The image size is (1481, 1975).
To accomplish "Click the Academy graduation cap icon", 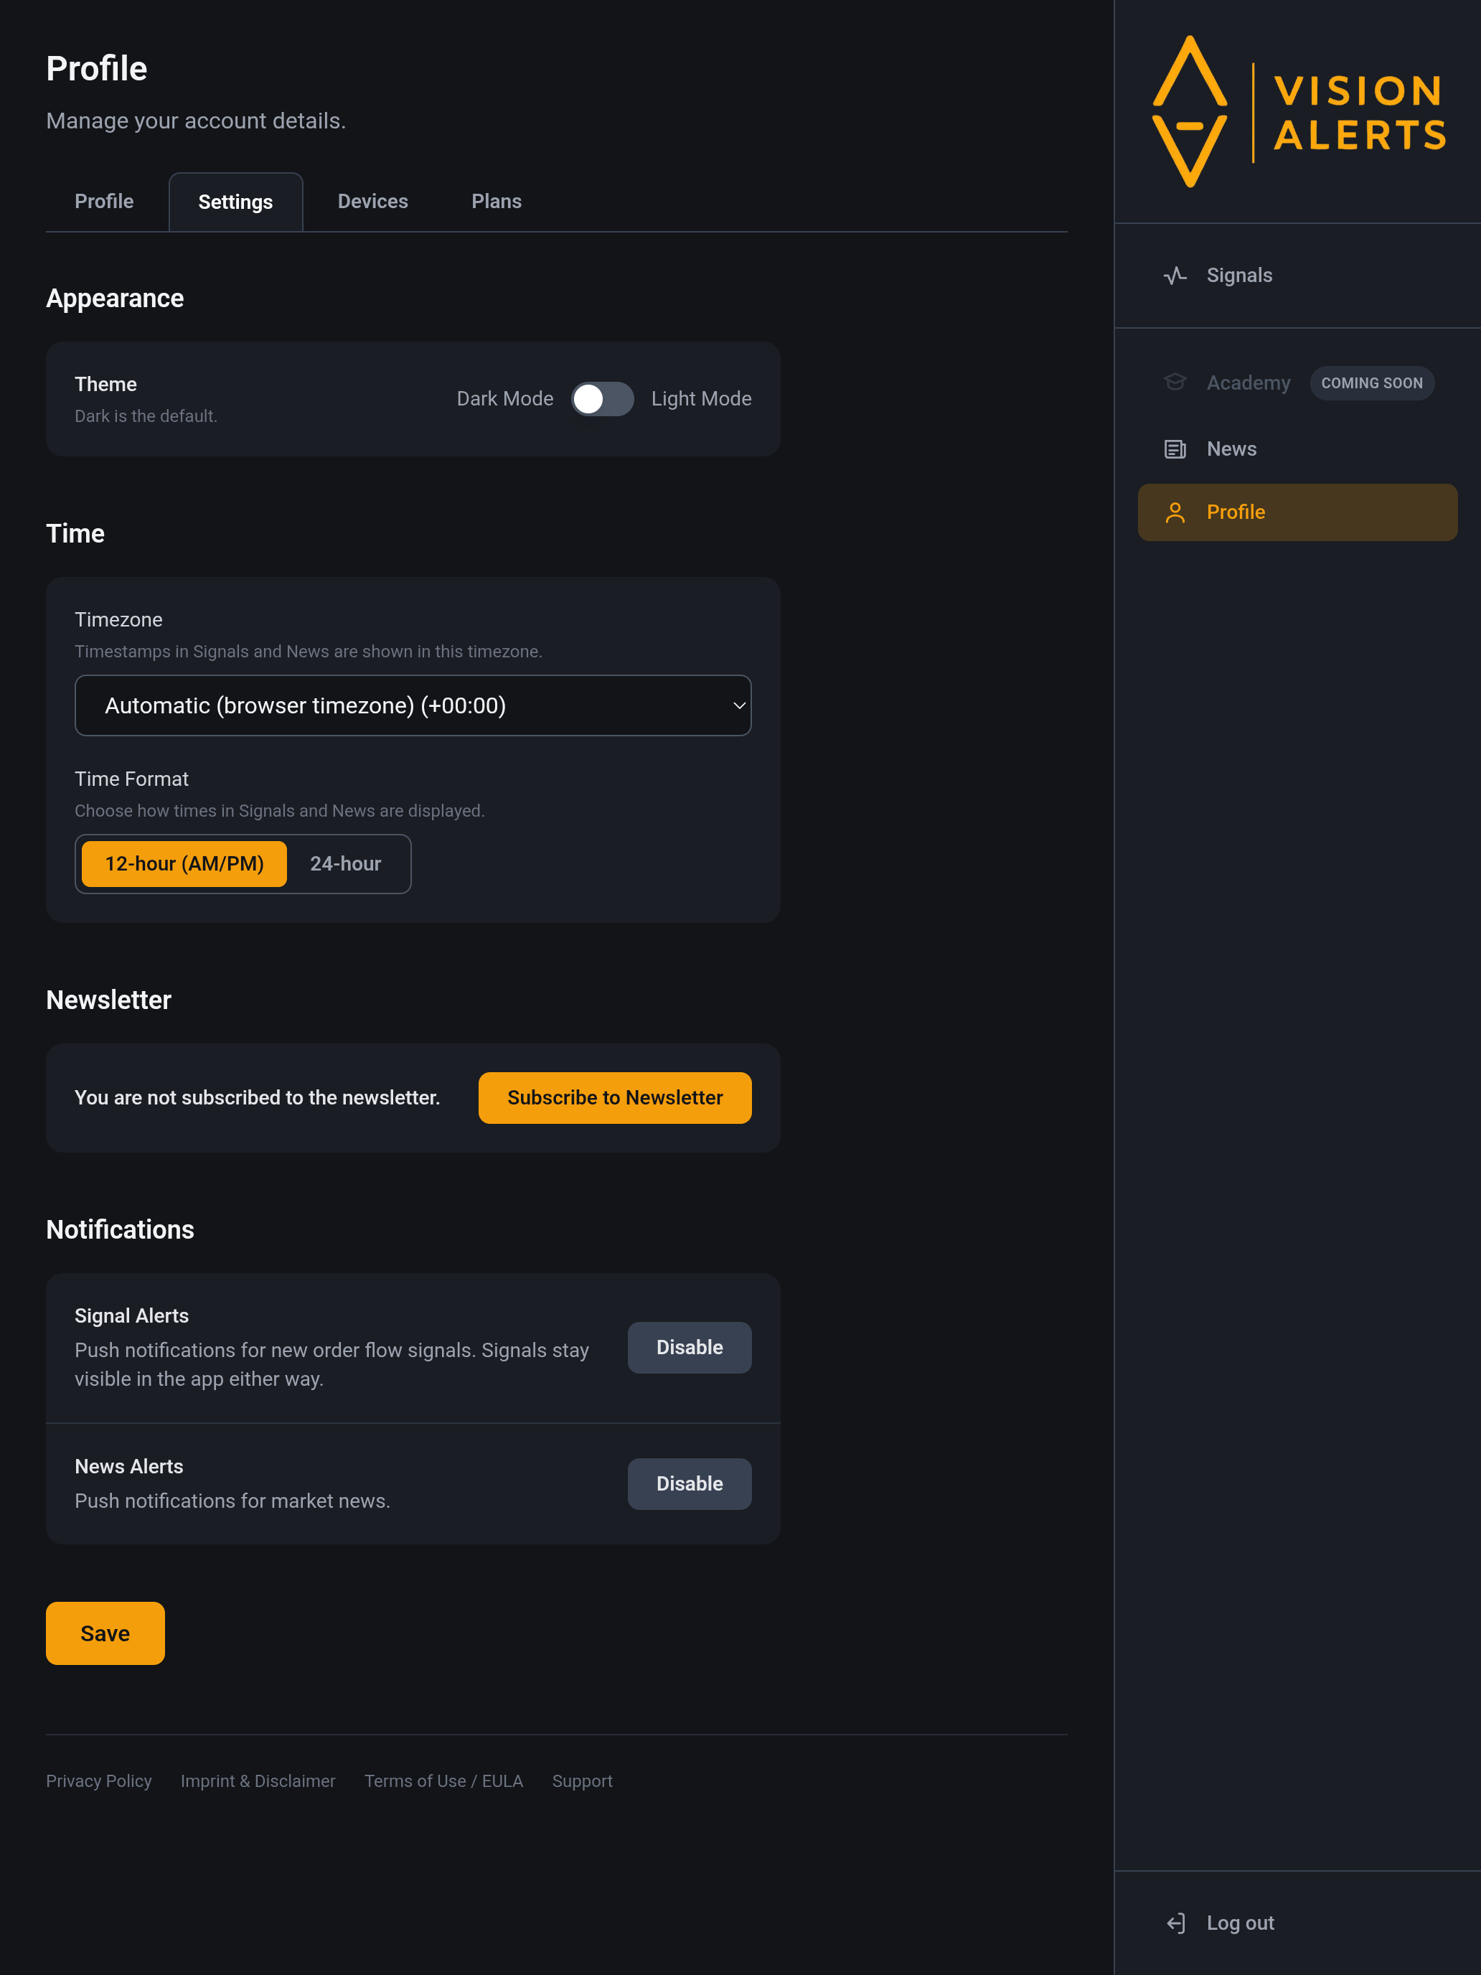I will coord(1175,382).
